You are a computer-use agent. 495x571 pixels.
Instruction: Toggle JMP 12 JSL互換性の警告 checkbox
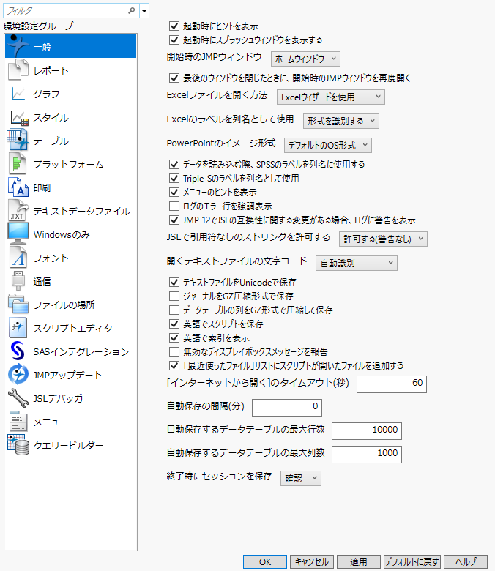174,220
